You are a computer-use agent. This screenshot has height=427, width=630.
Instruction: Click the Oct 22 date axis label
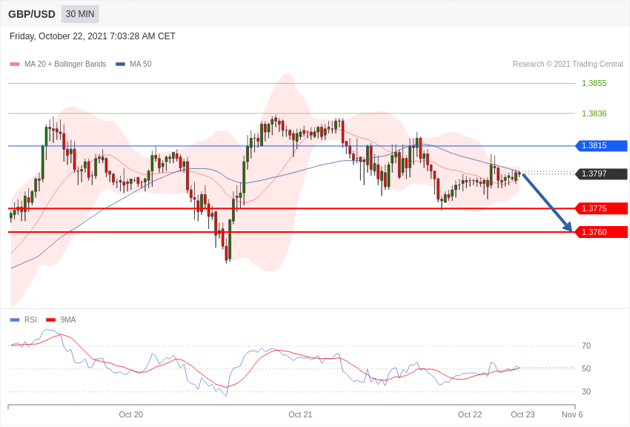click(470, 414)
